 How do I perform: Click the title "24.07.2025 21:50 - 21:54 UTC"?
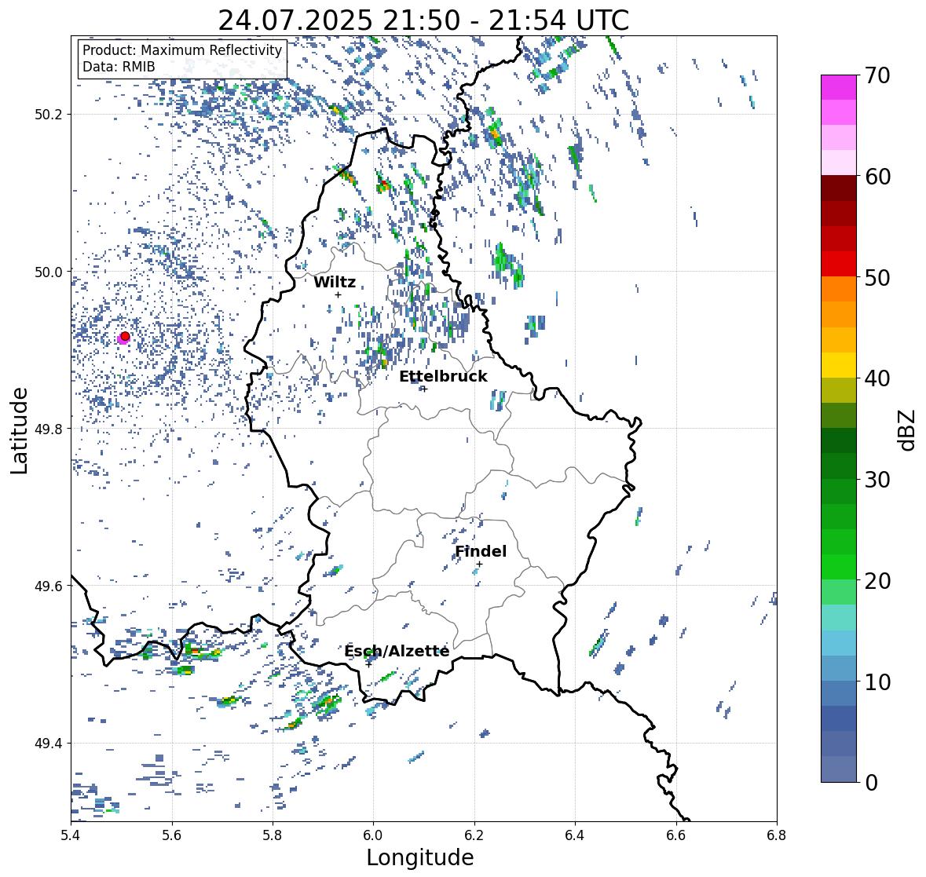click(423, 21)
